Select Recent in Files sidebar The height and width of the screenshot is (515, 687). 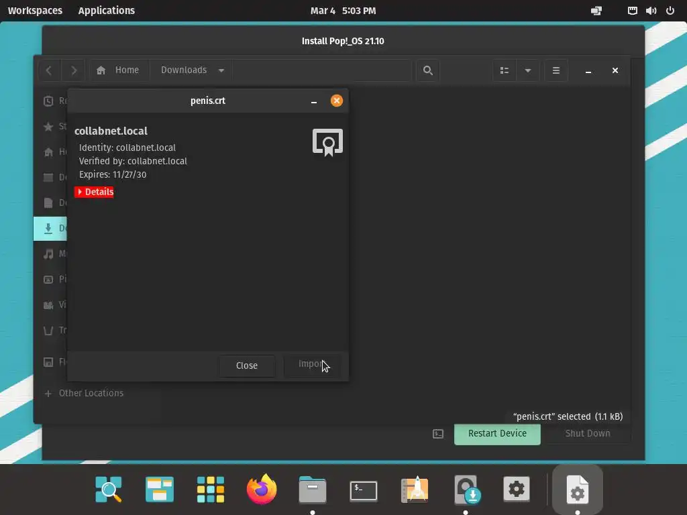tap(50, 101)
